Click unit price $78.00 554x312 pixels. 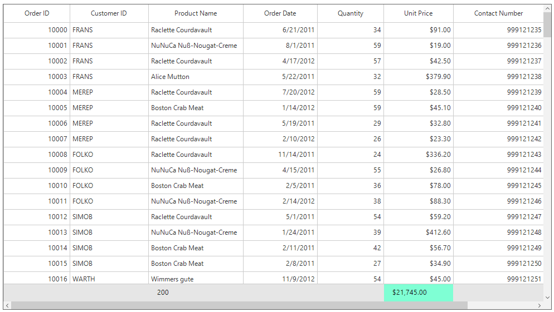419,186
